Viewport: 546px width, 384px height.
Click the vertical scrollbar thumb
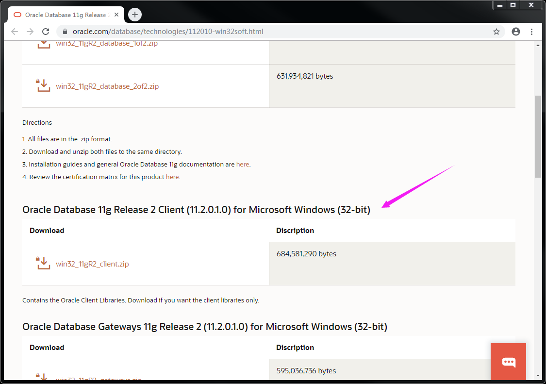point(538,136)
